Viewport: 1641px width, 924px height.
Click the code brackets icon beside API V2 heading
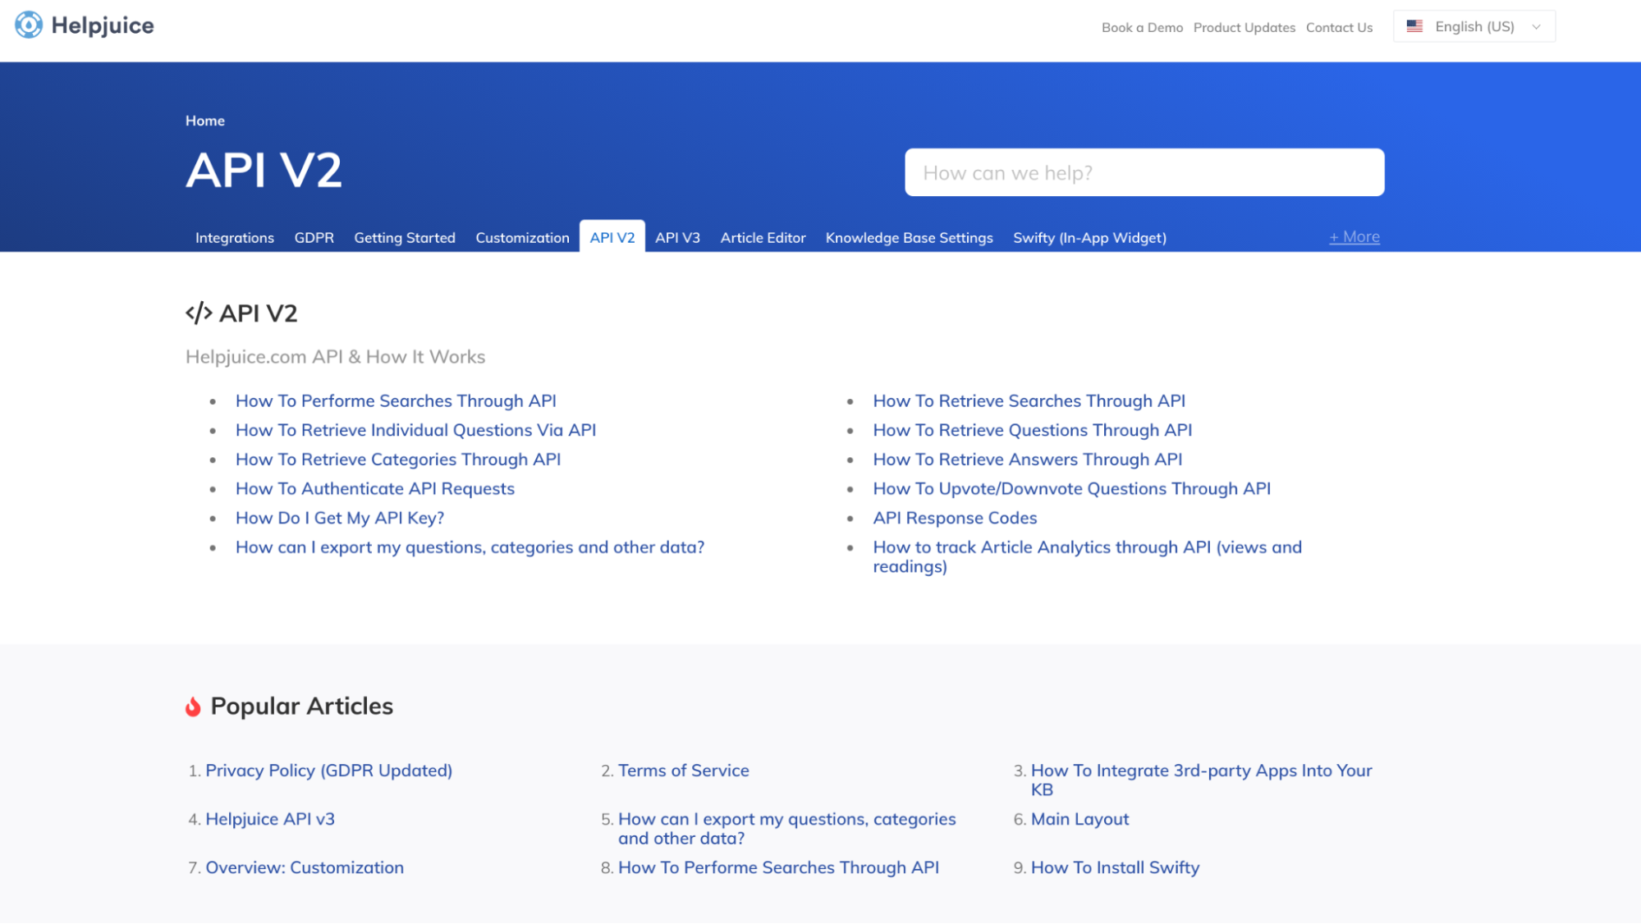tap(199, 313)
